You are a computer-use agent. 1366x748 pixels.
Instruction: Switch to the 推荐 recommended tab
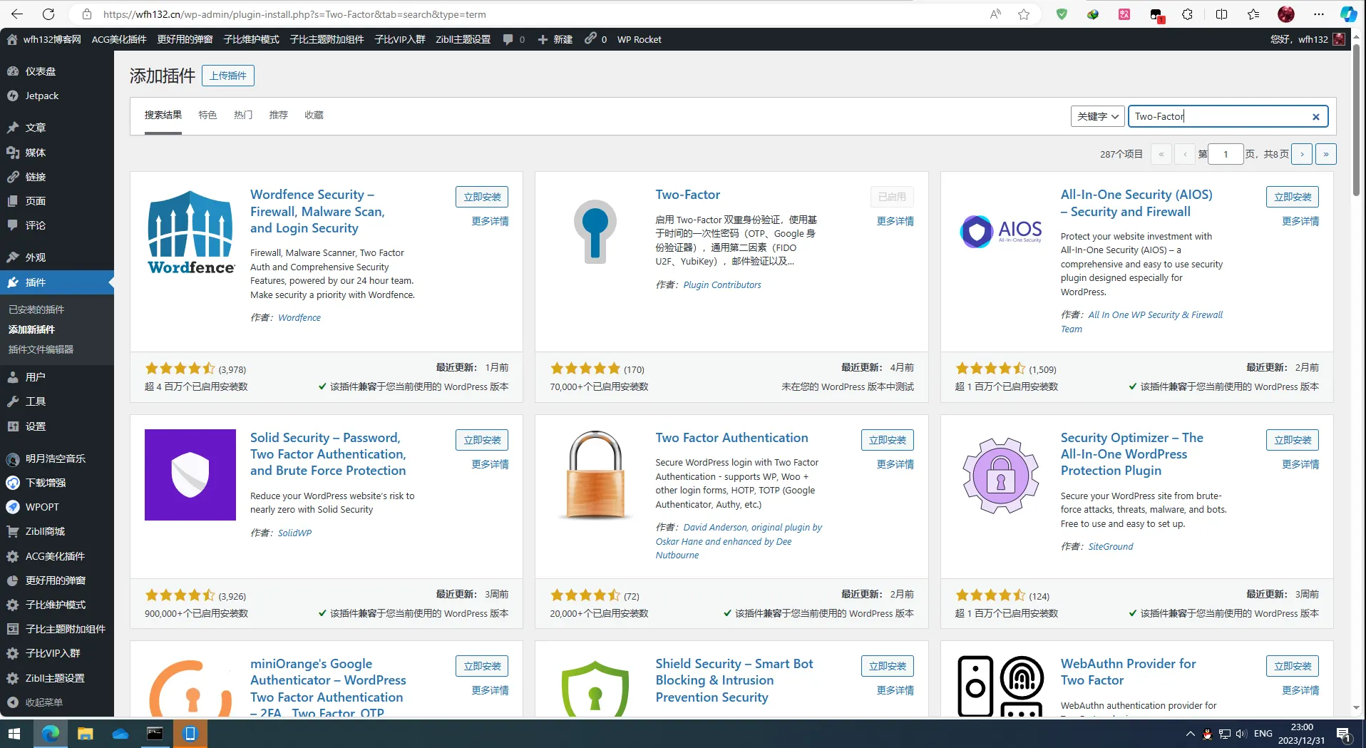coord(279,115)
